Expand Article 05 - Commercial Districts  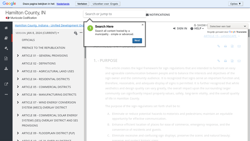click(18, 87)
